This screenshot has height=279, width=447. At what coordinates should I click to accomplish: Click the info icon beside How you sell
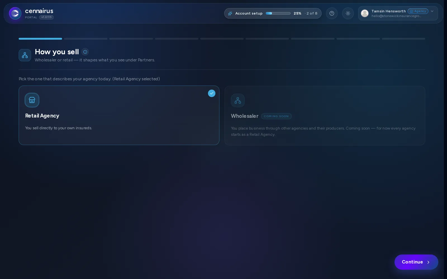coord(85,52)
